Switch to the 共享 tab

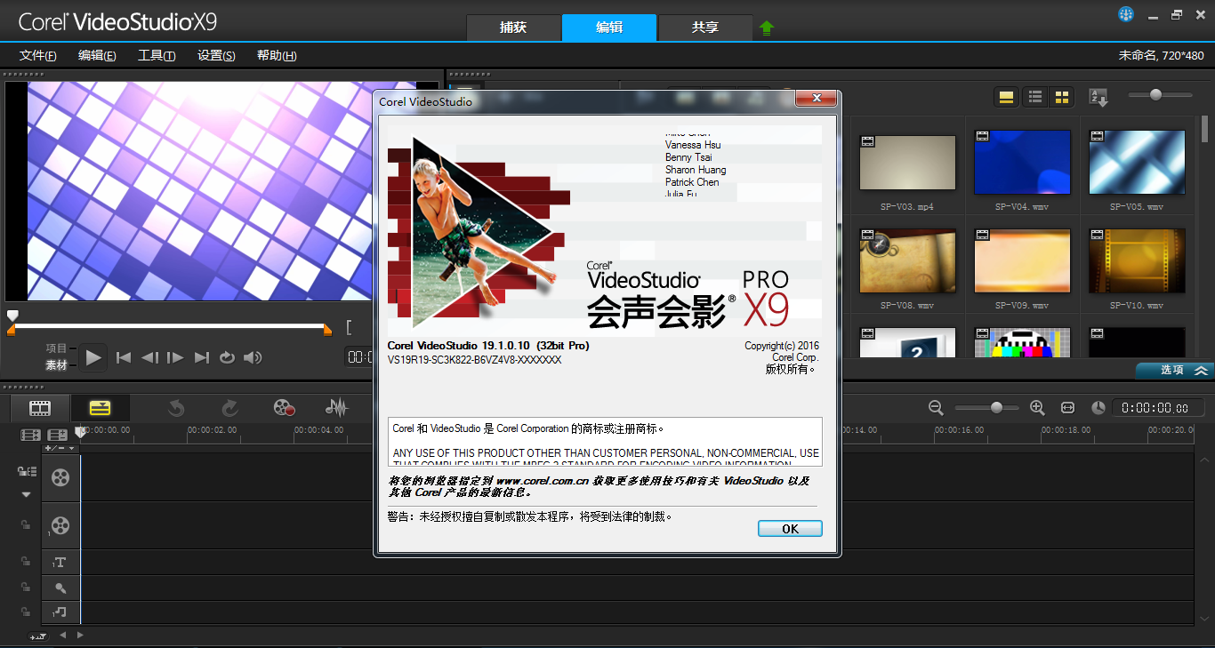pyautogui.click(x=704, y=28)
